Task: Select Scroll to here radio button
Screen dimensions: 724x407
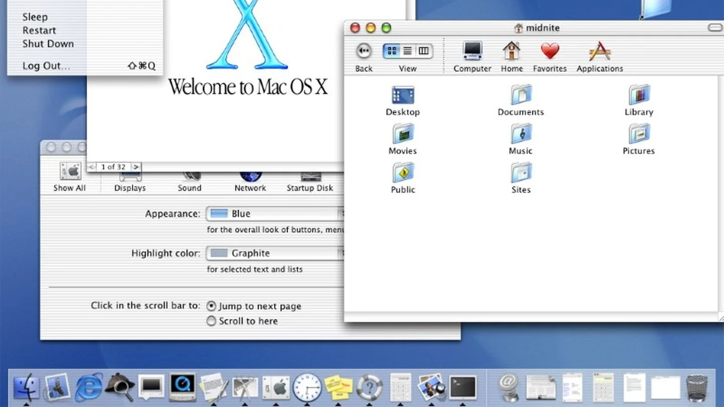Action: point(212,321)
